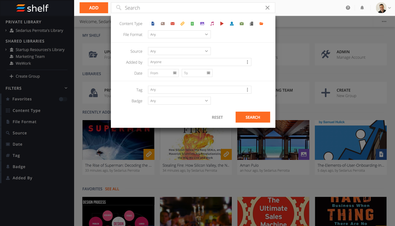Click the link badge on Stealing Fire card

coord(226,154)
